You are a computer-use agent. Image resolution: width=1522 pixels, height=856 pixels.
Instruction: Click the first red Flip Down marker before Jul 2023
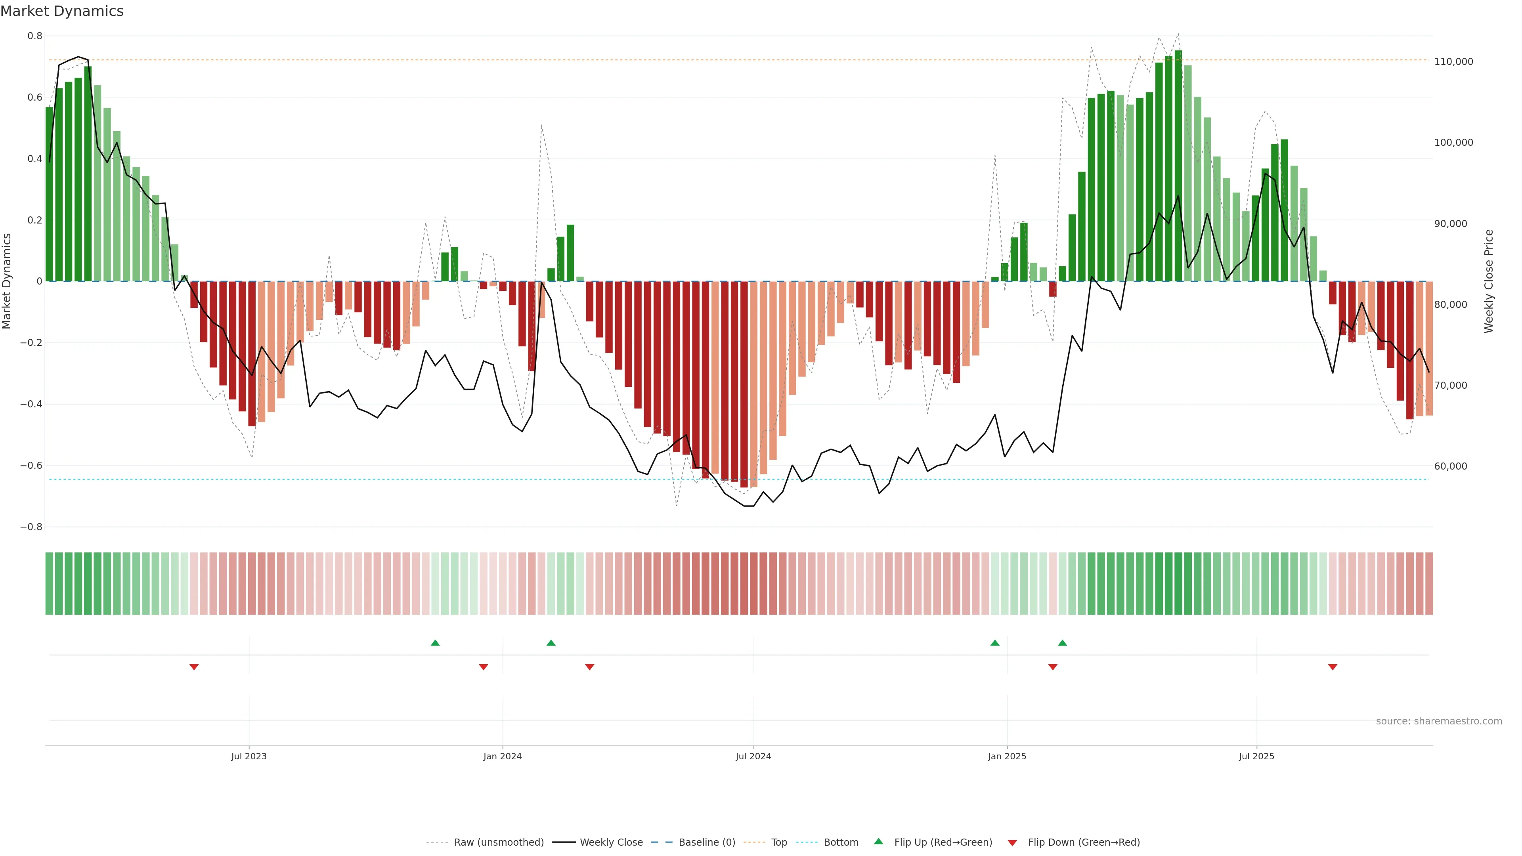(194, 667)
